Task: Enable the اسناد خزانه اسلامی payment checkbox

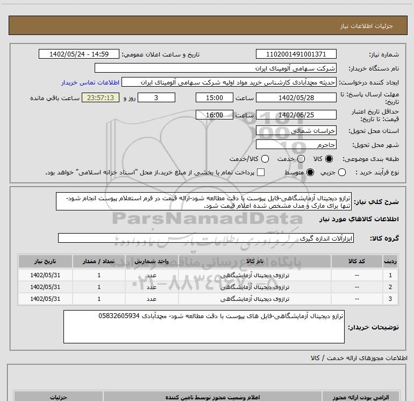Action: 261,172
